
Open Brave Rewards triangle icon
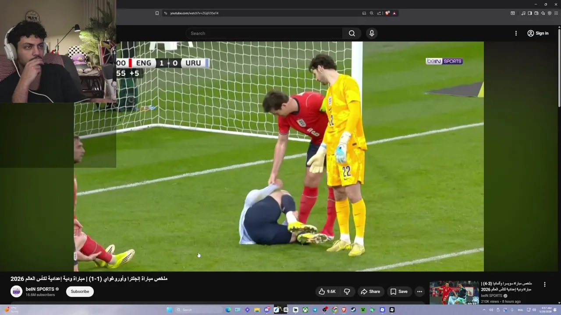(394, 13)
